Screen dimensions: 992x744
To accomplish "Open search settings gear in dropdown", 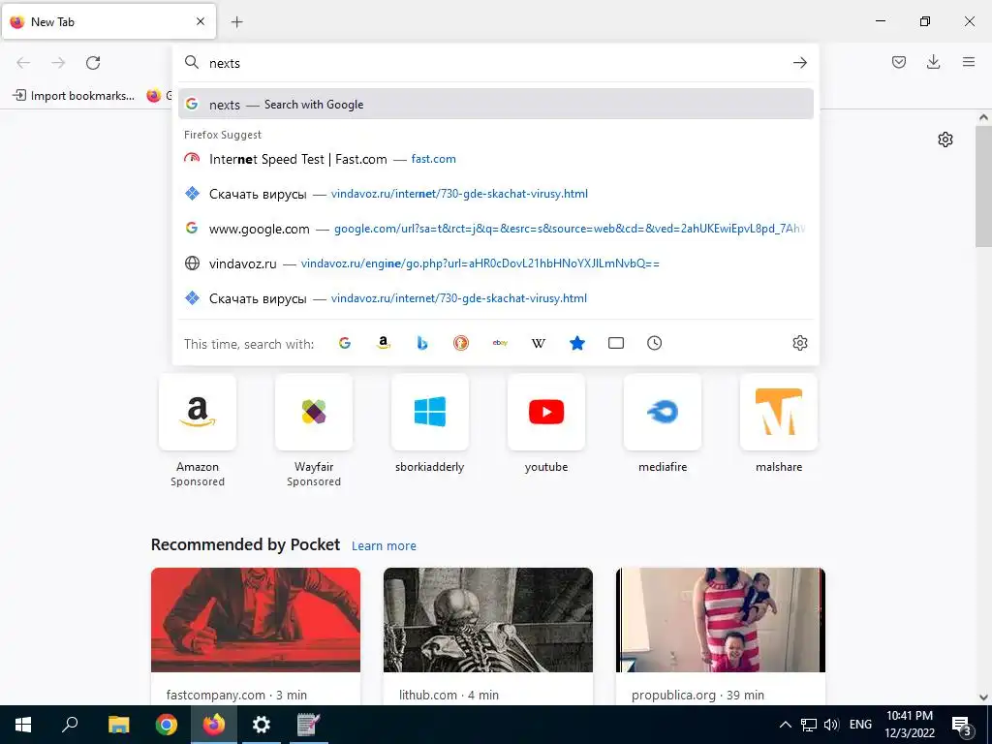I will [799, 343].
